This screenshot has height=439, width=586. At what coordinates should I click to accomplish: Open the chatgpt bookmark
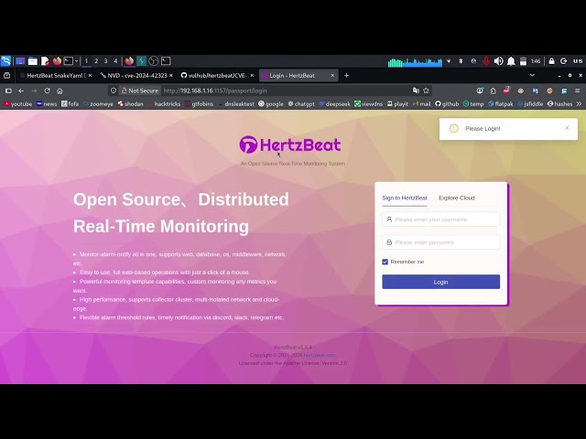pyautogui.click(x=301, y=103)
